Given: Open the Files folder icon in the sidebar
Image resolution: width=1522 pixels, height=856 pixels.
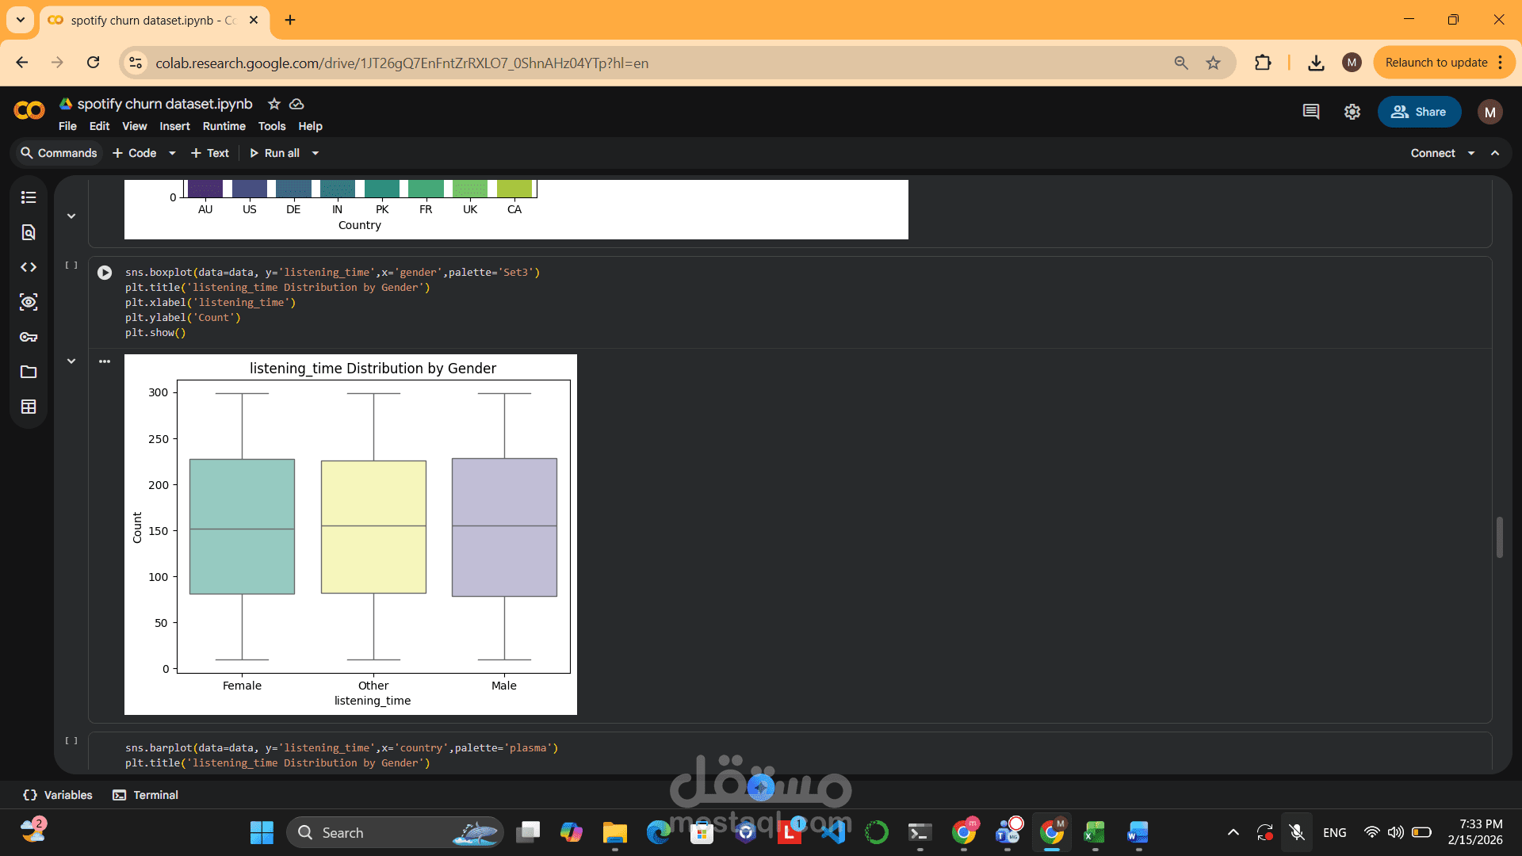Looking at the screenshot, I should (29, 372).
